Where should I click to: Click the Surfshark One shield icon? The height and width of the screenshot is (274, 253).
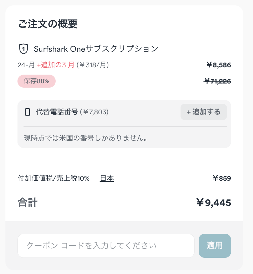point(24,49)
